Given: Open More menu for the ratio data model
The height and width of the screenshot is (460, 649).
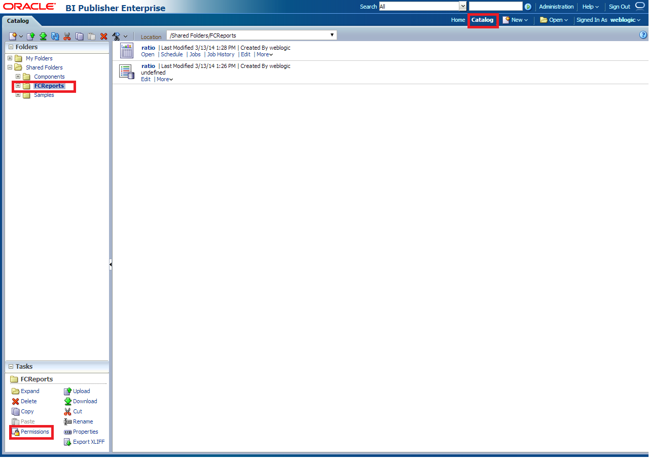Looking at the screenshot, I should pyautogui.click(x=165, y=79).
